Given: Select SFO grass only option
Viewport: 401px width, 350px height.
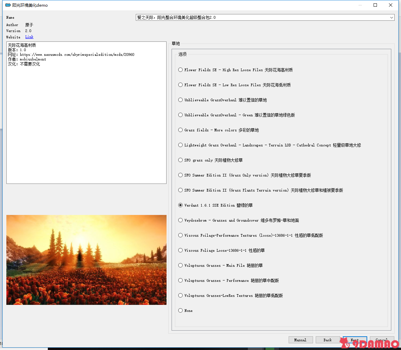Looking at the screenshot, I should pos(181,160).
